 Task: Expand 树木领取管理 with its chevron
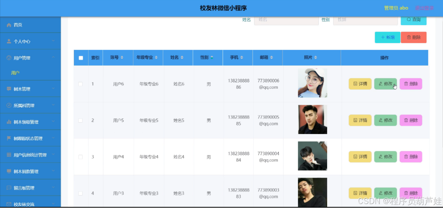53,122
